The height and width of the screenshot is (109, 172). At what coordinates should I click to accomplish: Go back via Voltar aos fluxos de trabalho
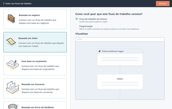(18, 4)
